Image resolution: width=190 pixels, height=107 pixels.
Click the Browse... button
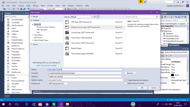point(130,73)
